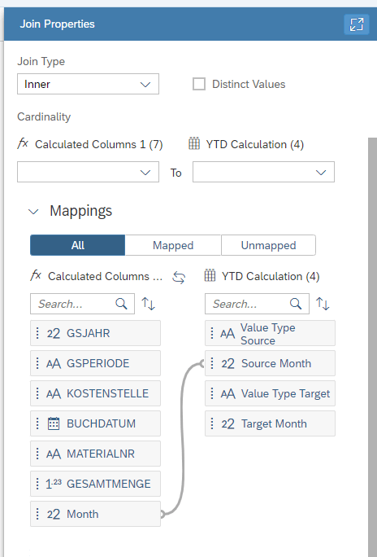
Task: Click the integer type icon on GSJAHR
Action: coord(54,334)
